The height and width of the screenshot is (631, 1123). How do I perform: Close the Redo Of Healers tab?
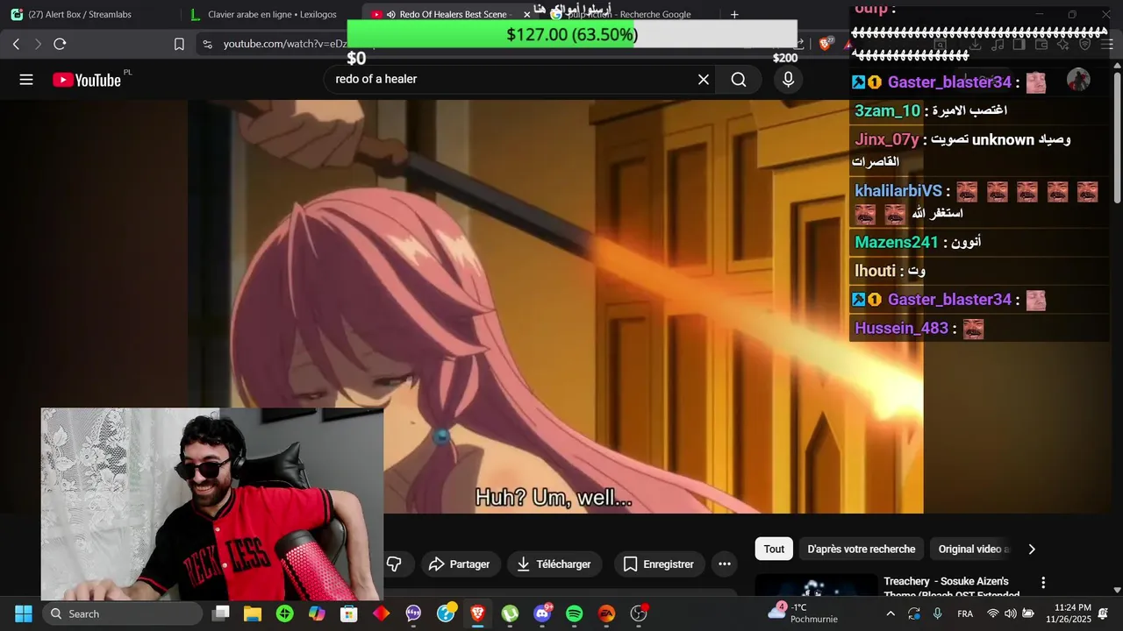[526, 14]
